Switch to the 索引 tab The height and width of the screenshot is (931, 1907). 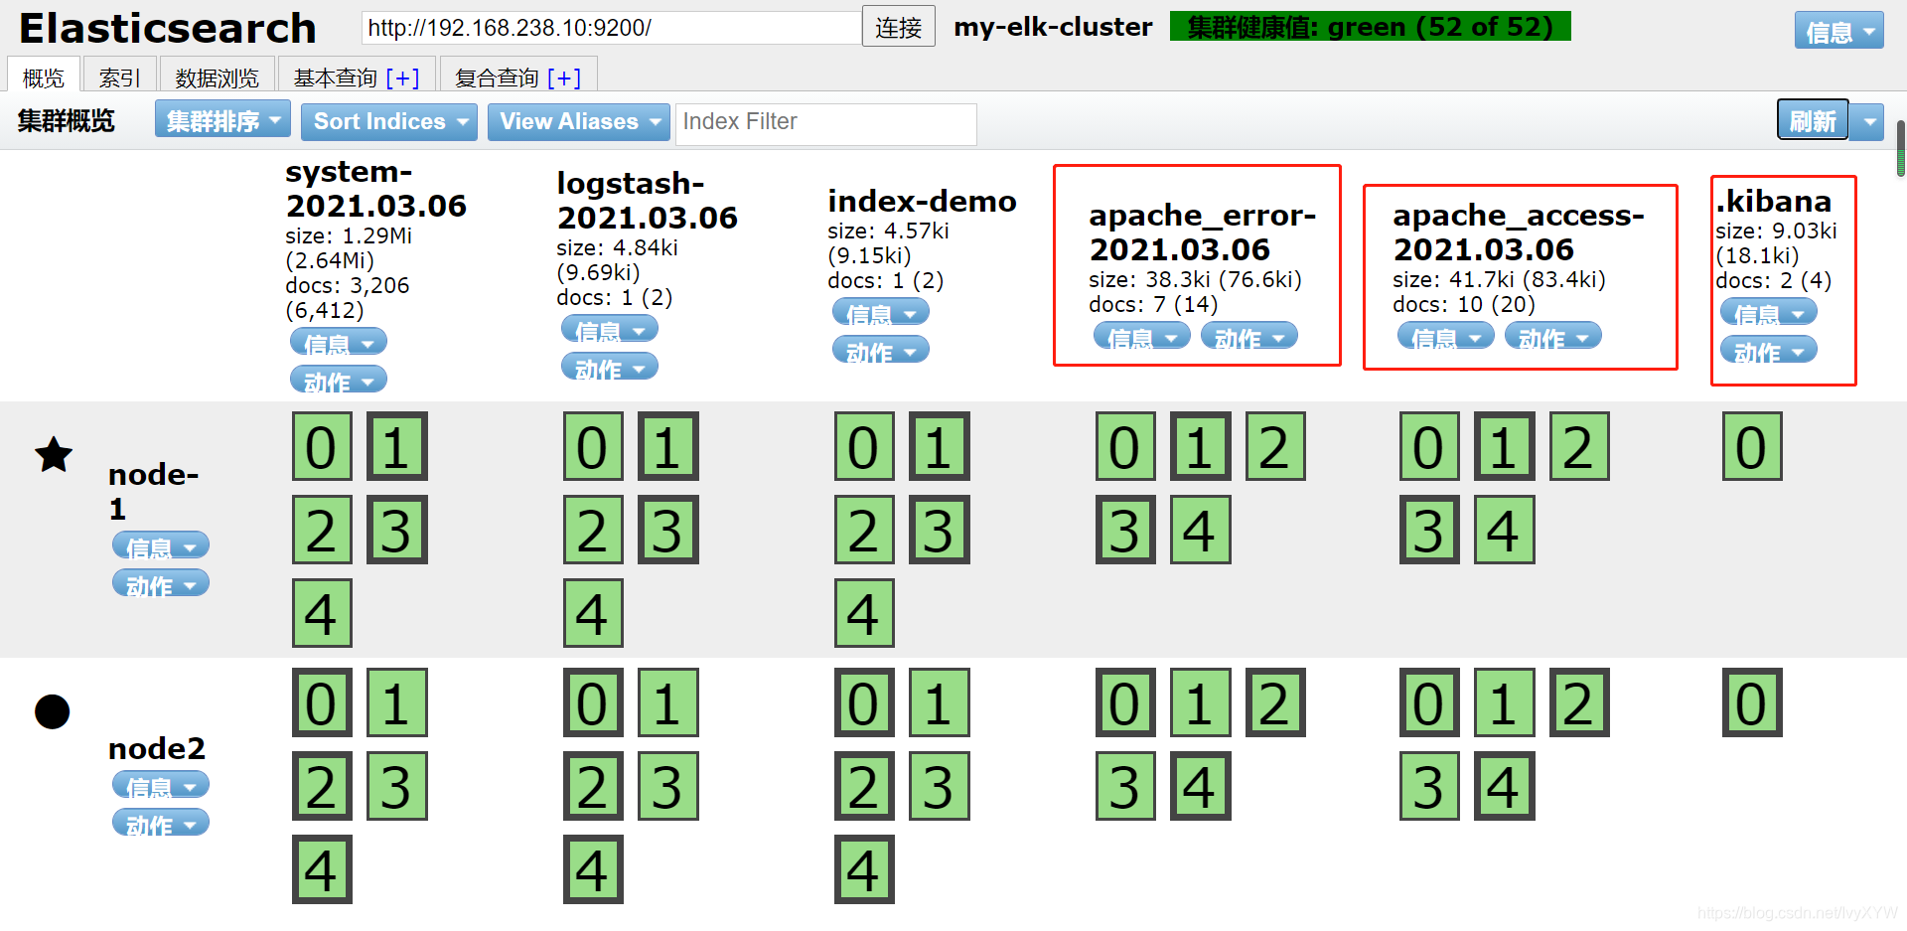pos(120,77)
